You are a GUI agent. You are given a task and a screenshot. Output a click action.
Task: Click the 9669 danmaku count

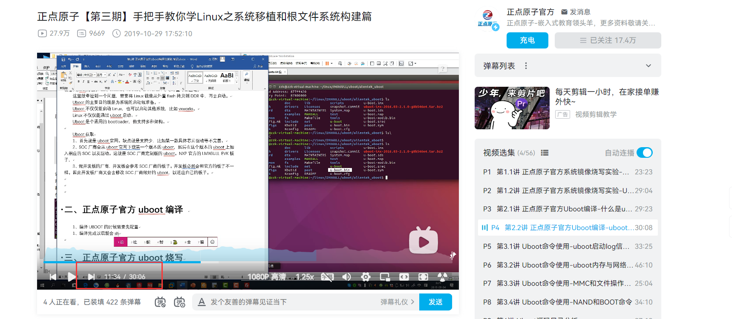91,33
